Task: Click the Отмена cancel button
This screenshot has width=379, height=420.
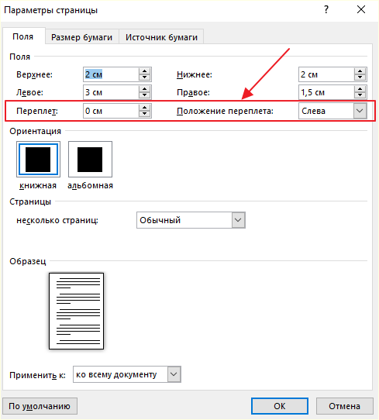Action: (344, 406)
